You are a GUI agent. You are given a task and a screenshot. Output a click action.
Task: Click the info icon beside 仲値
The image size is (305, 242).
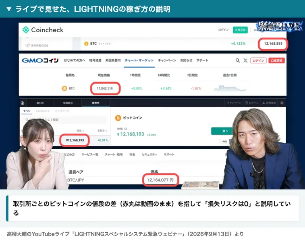[126, 129]
